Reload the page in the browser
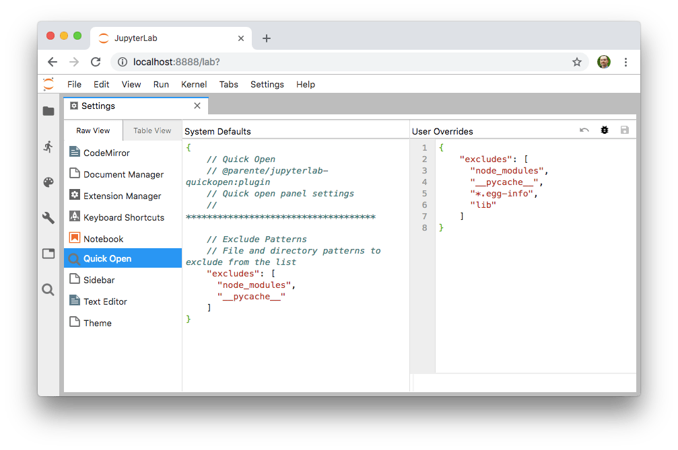Screen dimensions: 678x450 point(96,61)
